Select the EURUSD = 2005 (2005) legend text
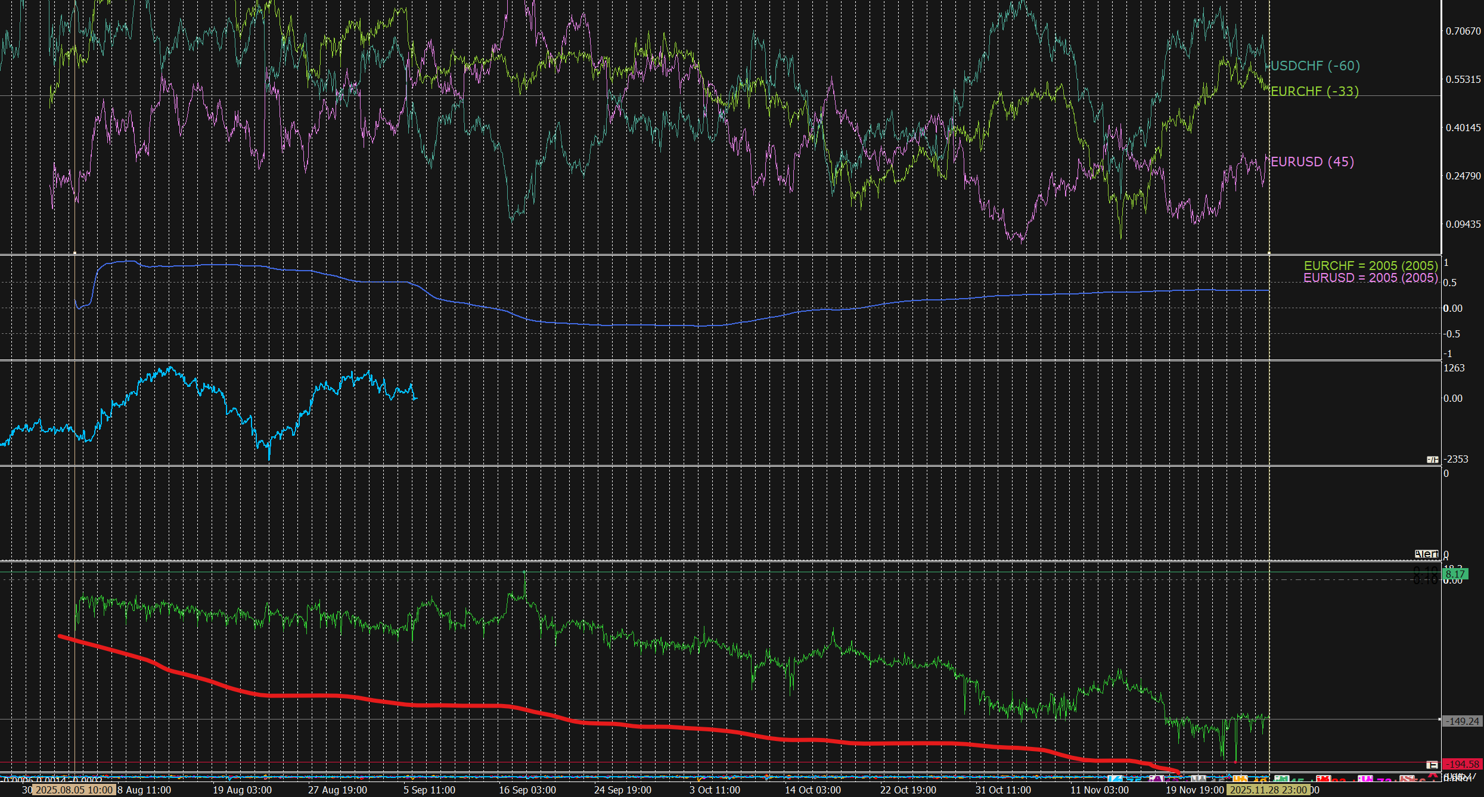The height and width of the screenshot is (797, 1484). point(1370,278)
